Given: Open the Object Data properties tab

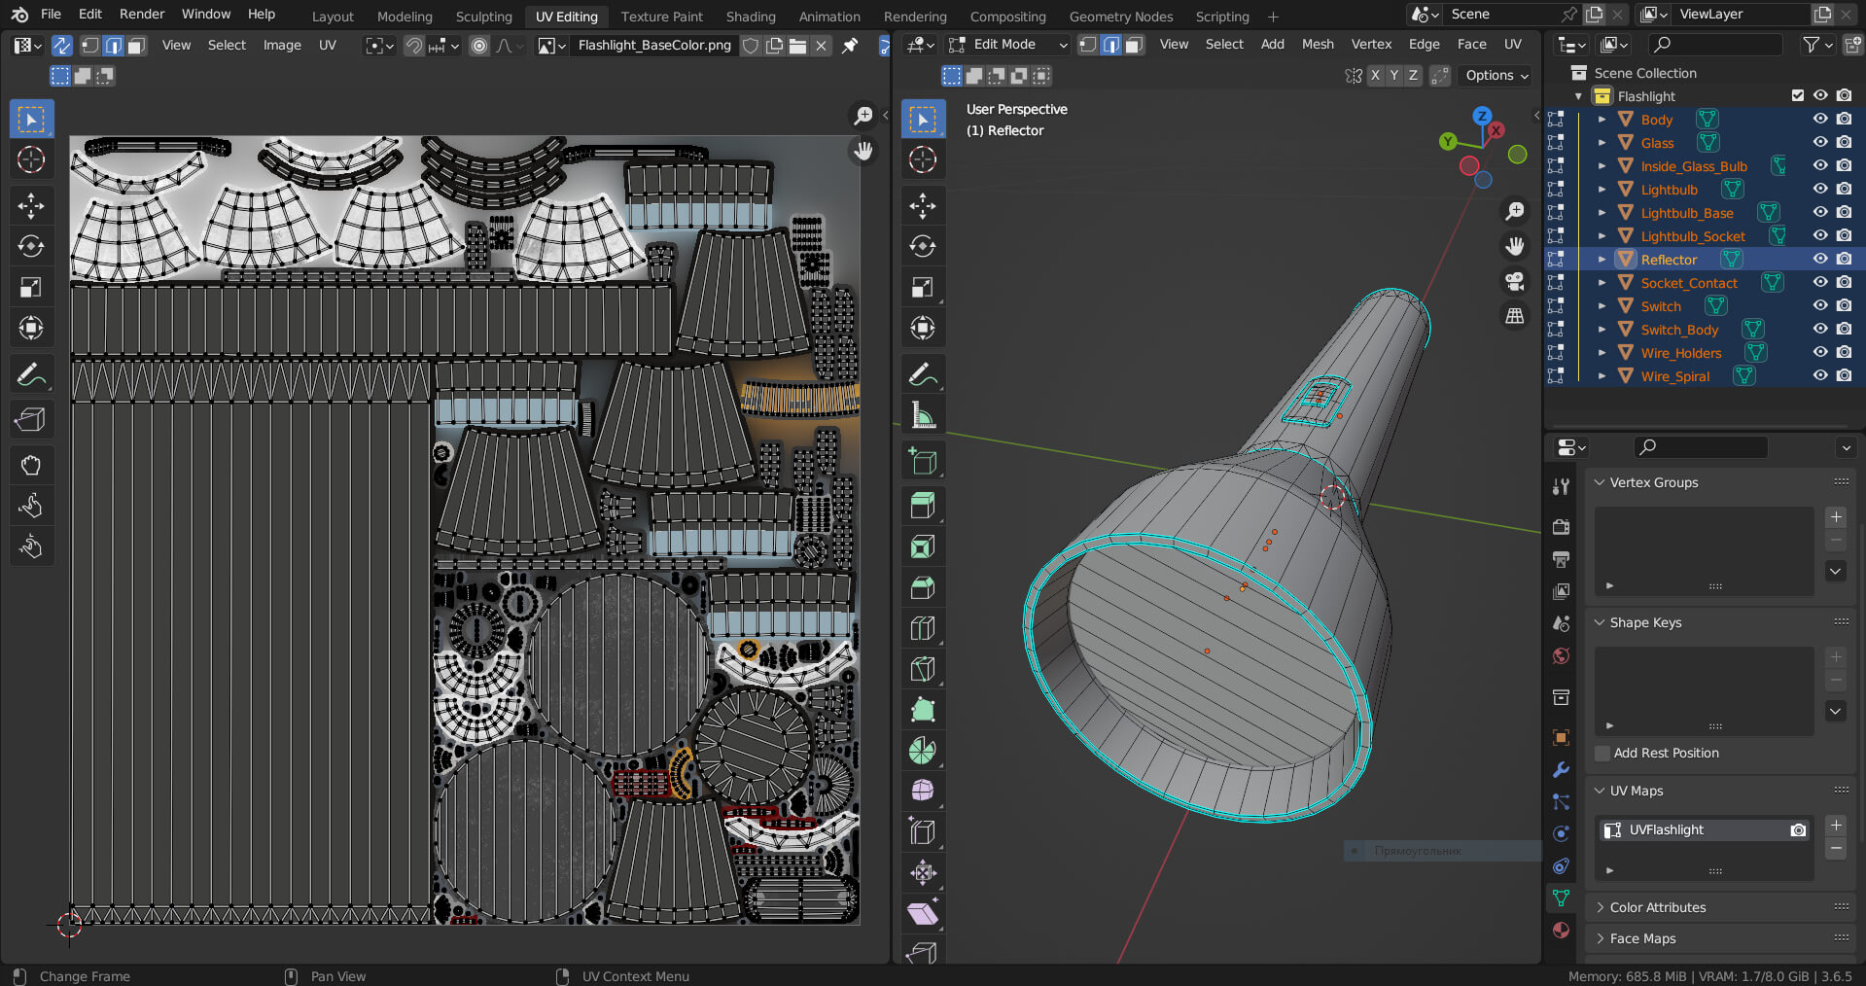Looking at the screenshot, I should [x=1561, y=898].
